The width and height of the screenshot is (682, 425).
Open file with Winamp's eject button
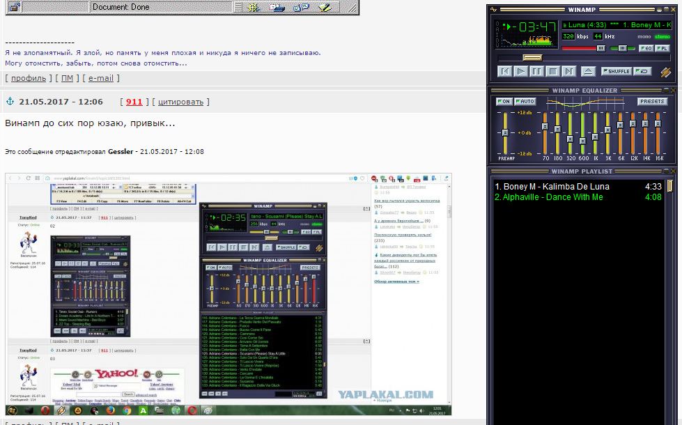[x=588, y=71]
